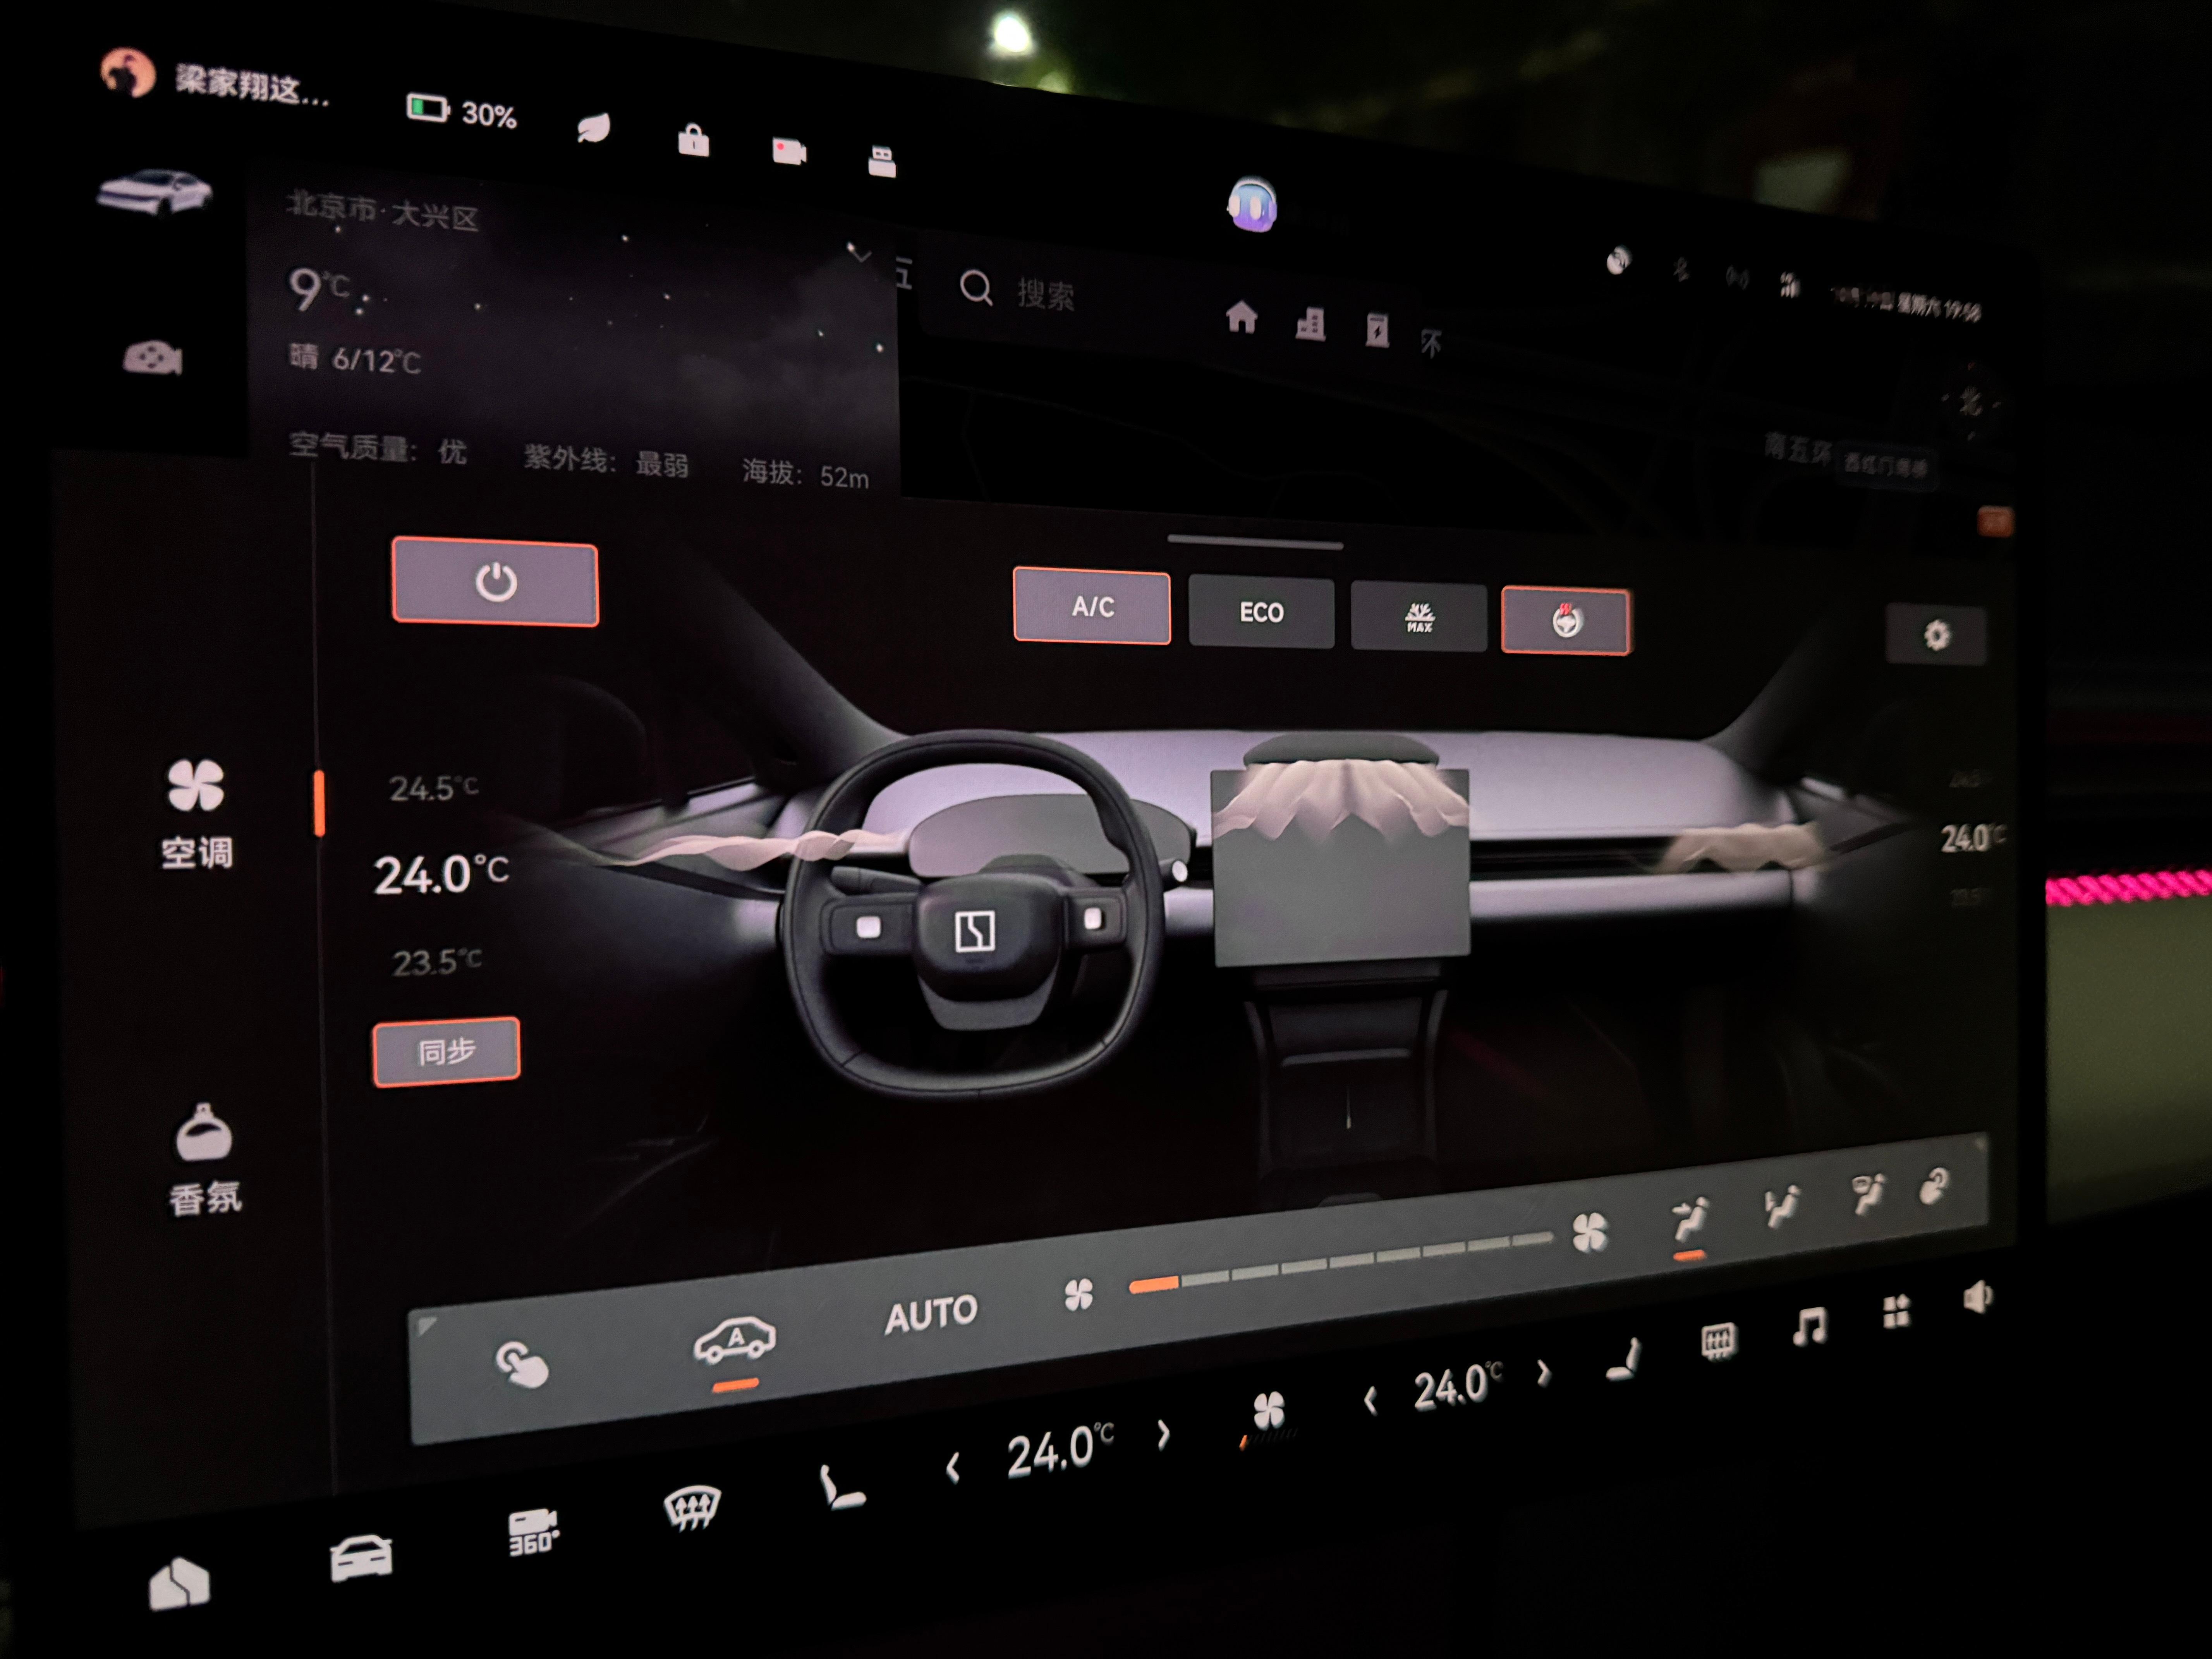Tap the dock passenger 24.0°C readout
The image size is (2212, 1659).
point(1458,1386)
